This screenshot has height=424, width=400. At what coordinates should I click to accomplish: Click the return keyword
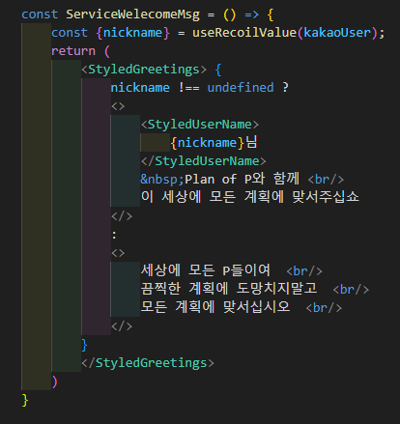point(73,51)
